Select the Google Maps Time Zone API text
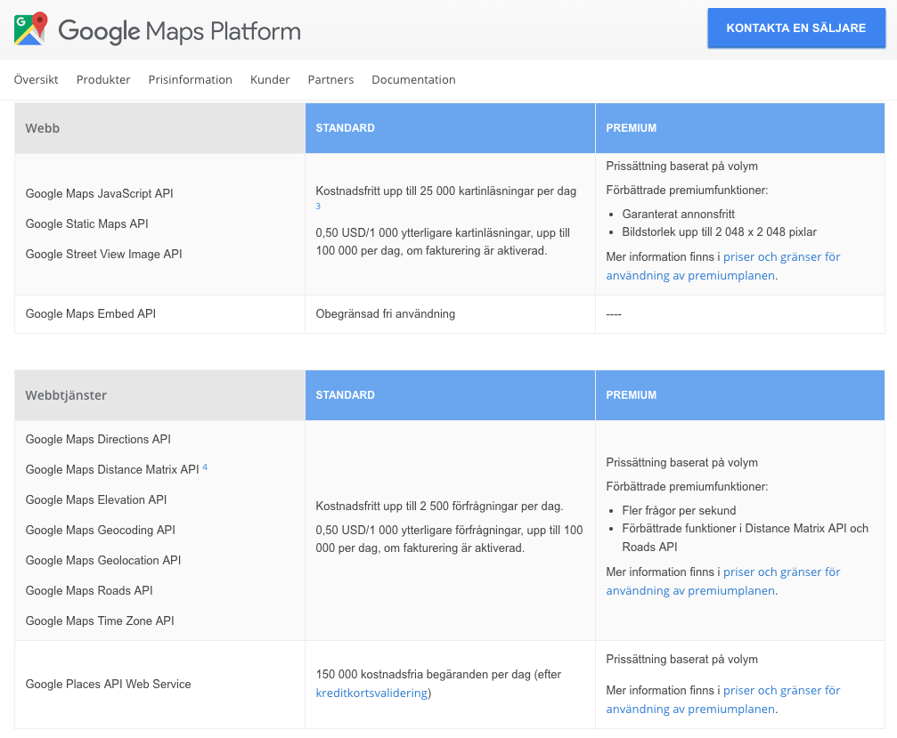The height and width of the screenshot is (738, 897). 100,620
